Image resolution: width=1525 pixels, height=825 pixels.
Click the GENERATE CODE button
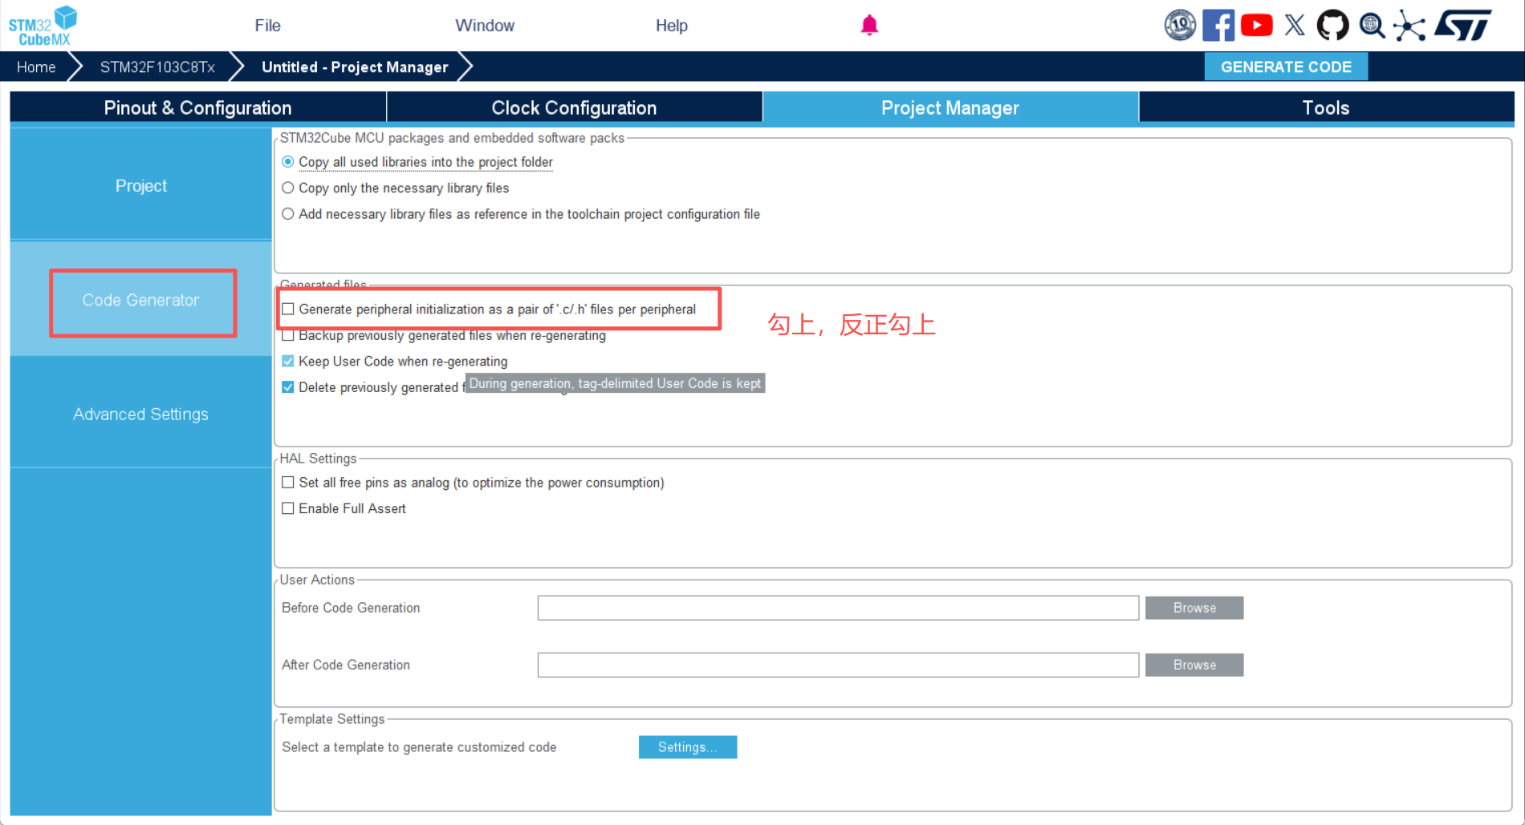pos(1286,67)
